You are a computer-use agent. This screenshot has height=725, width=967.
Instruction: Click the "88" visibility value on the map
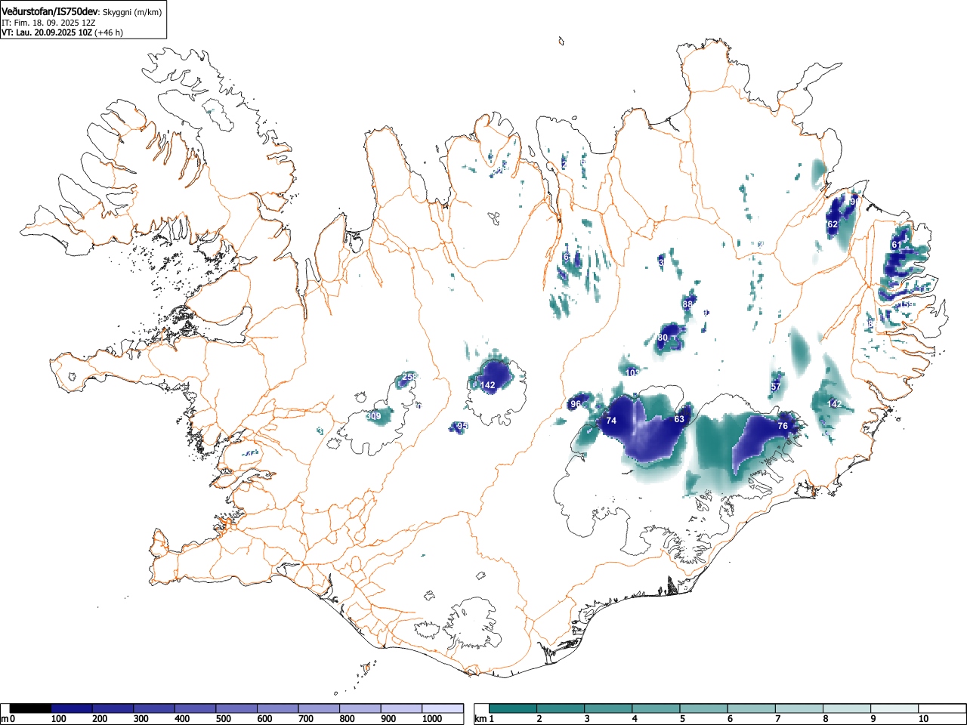coord(687,304)
